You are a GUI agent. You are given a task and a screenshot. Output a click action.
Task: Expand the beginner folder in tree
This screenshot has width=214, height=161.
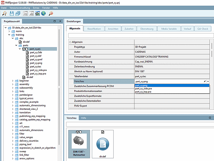click(13, 81)
